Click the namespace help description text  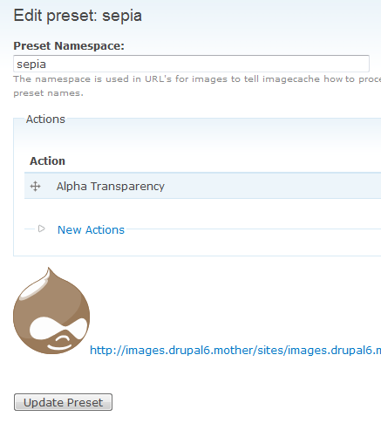pyautogui.click(x=197, y=85)
